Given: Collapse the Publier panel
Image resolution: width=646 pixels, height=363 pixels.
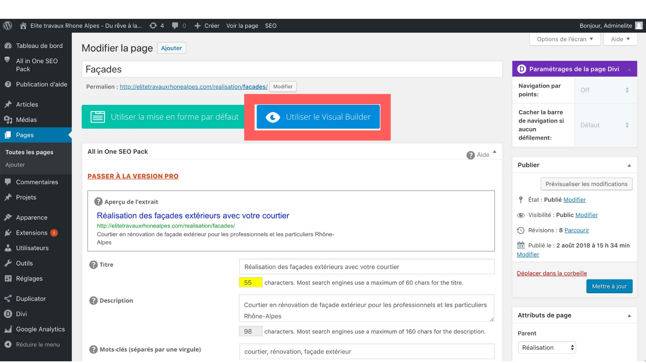Looking at the screenshot, I should click(x=629, y=165).
